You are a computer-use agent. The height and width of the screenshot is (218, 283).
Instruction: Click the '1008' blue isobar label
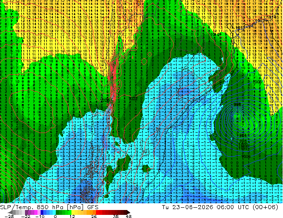coord(258,82)
